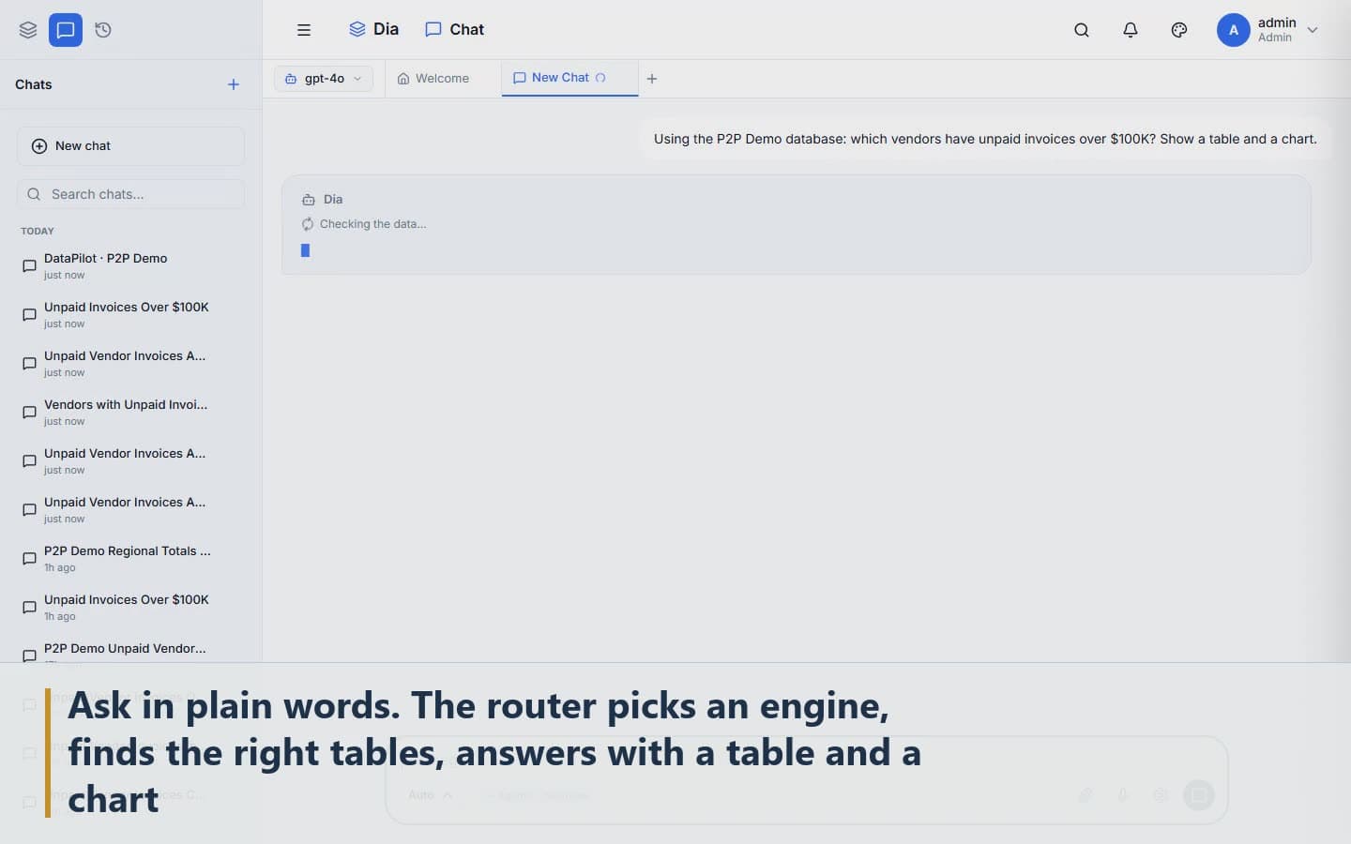
Task: Open Unpaid Invoices Over $100K chat from just now
Action: 130,315
